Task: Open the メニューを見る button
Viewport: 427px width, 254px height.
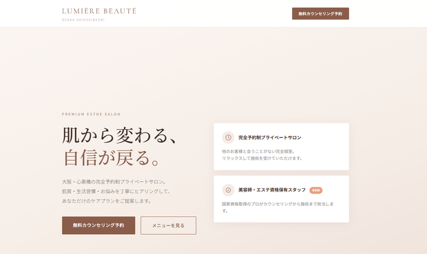Action: point(168,225)
